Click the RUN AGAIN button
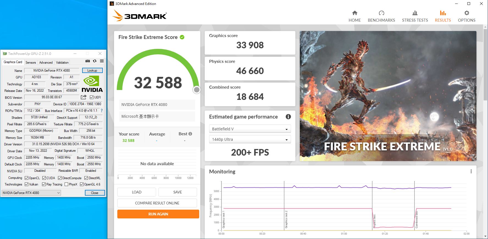Screen dimensions: 488x239 [x=158, y=214]
